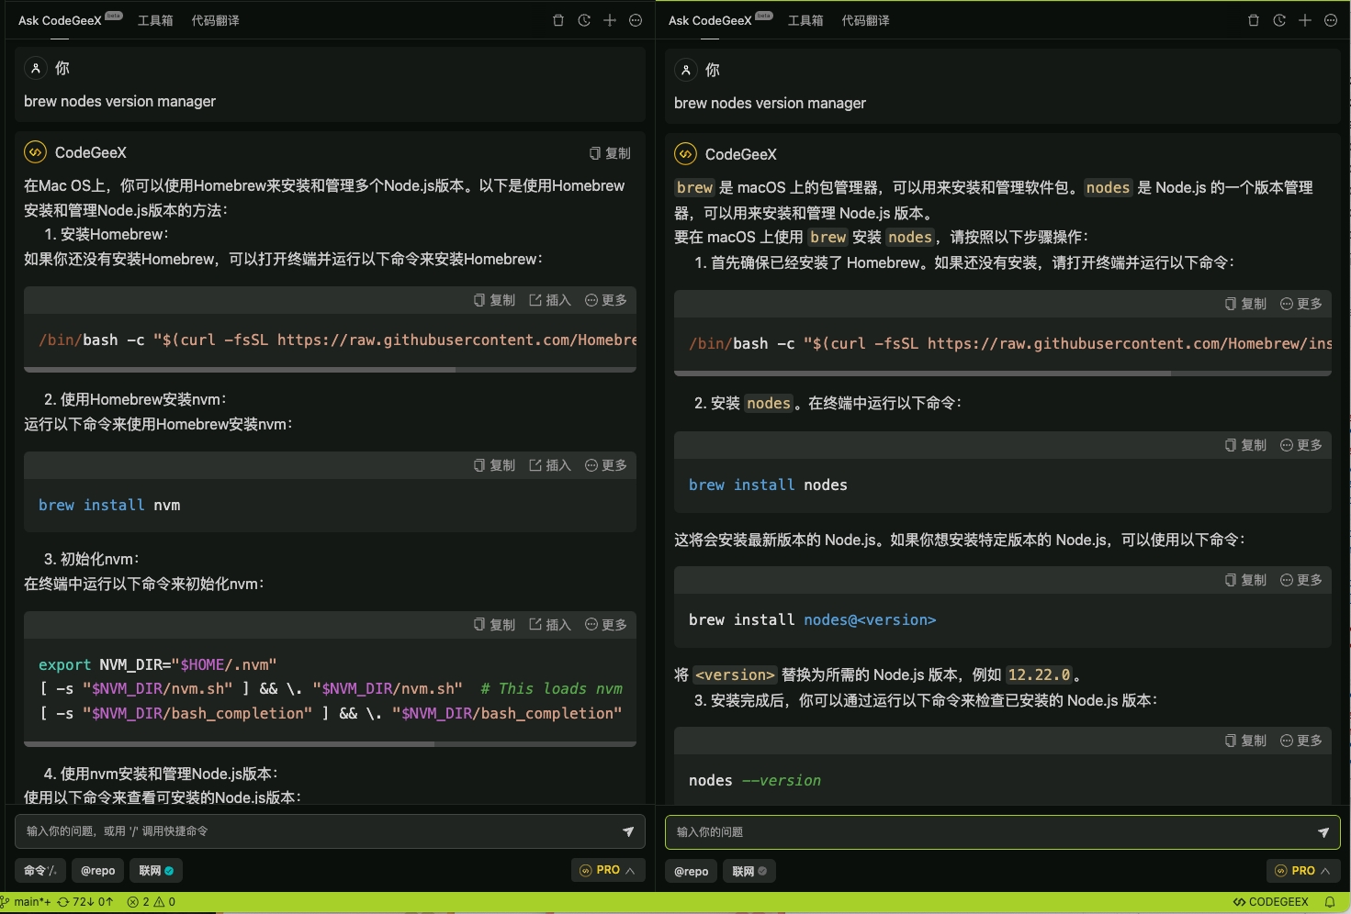The image size is (1351, 914).
Task: Open 代码翻译 tab in right panel
Action: pyautogui.click(x=865, y=20)
